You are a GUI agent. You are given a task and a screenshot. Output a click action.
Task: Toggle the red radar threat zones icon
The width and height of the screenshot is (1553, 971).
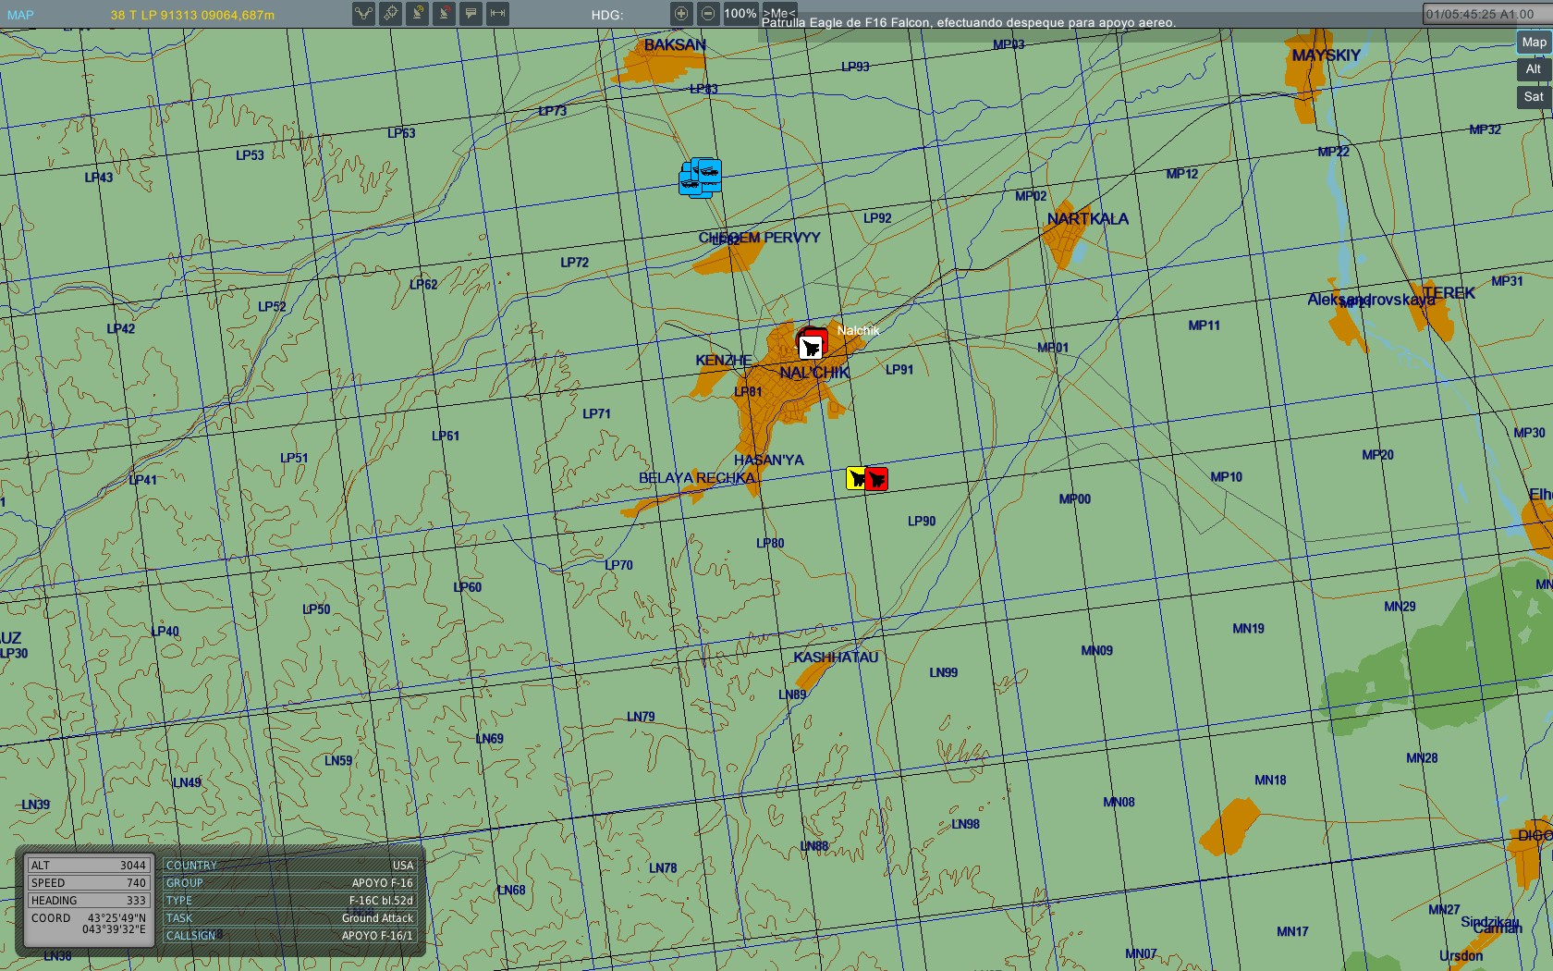(445, 14)
